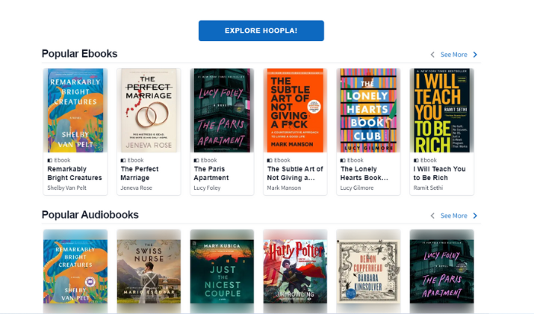This screenshot has height=314, width=534.
Task: Open Remarkably Bright Creatures audiobook cover
Action: click(75, 271)
